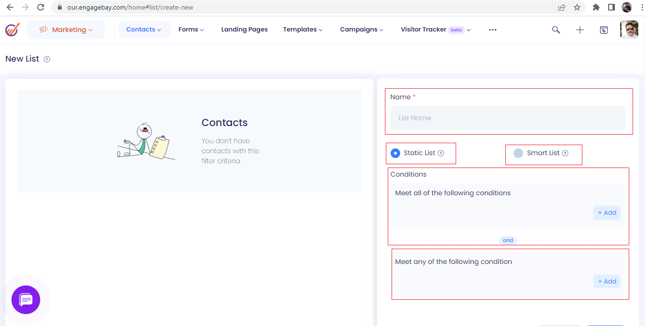Click help icon next to New List
Image resolution: width=645 pixels, height=326 pixels.
tap(47, 59)
